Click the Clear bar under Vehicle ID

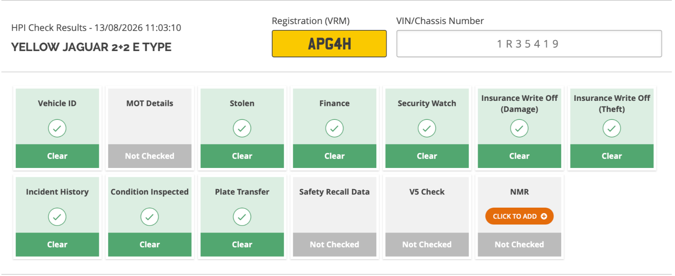pyautogui.click(x=57, y=156)
